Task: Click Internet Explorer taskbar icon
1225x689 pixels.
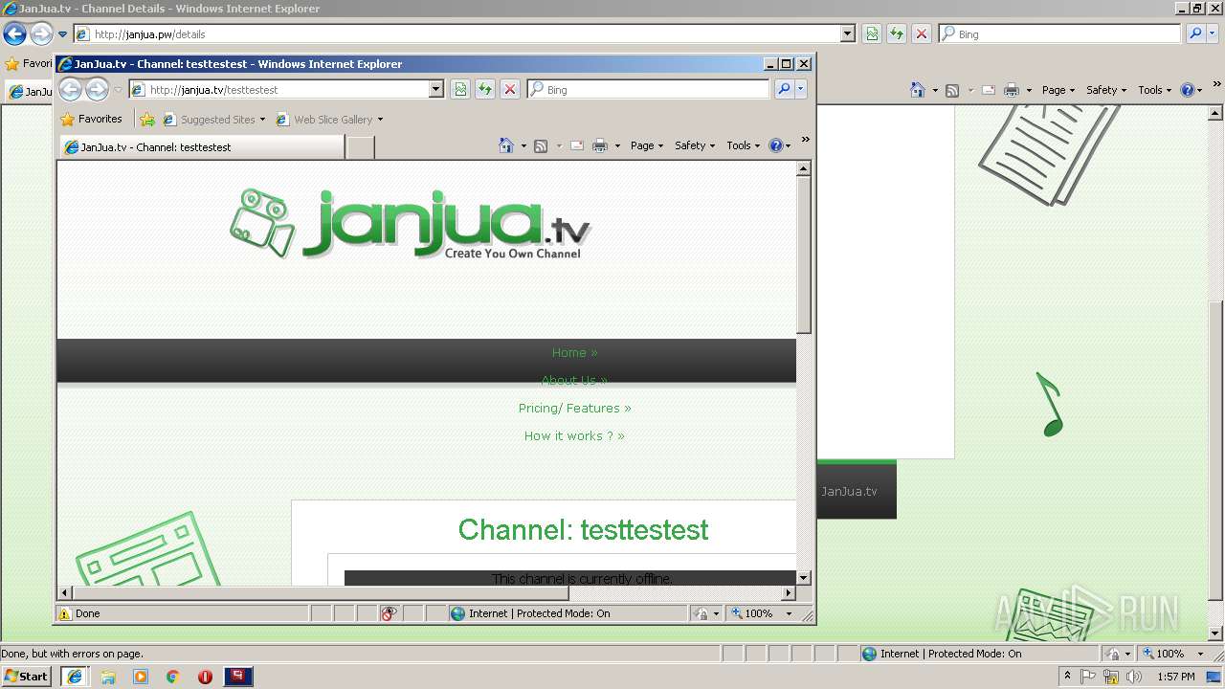Action: 74,677
